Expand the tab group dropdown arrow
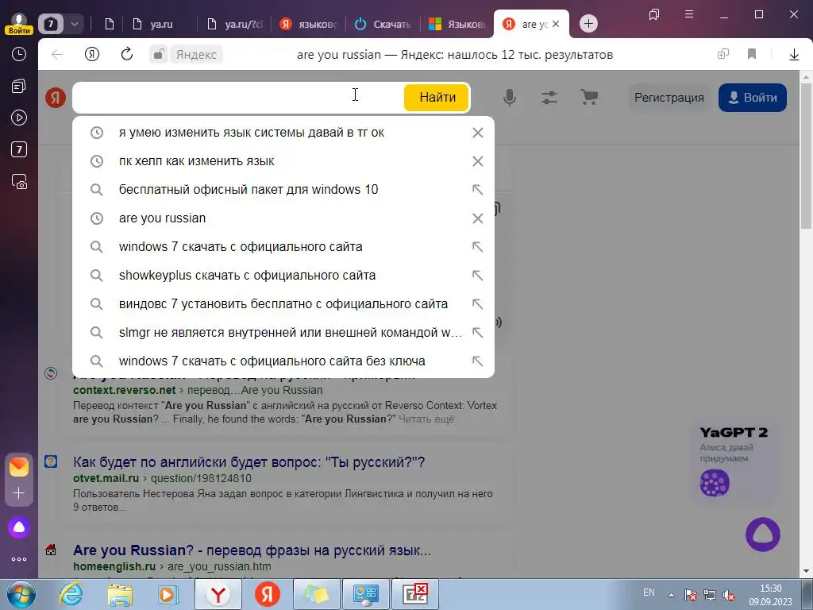Screen dimensions: 813x610 (74, 23)
